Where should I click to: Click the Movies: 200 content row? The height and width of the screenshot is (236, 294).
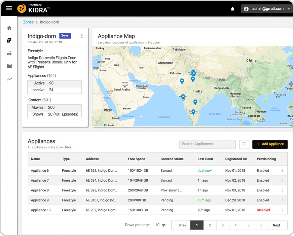click(54, 108)
